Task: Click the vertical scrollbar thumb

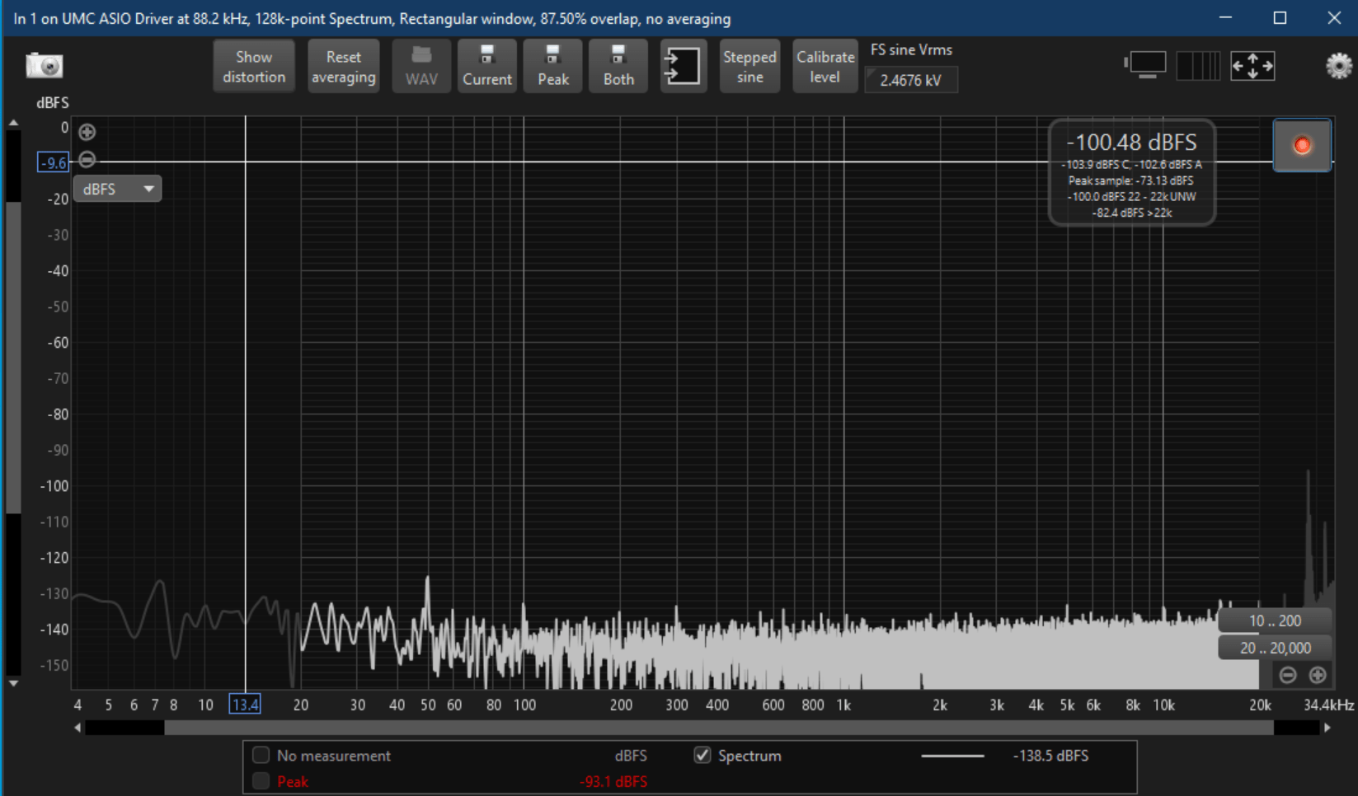Action: tap(13, 358)
